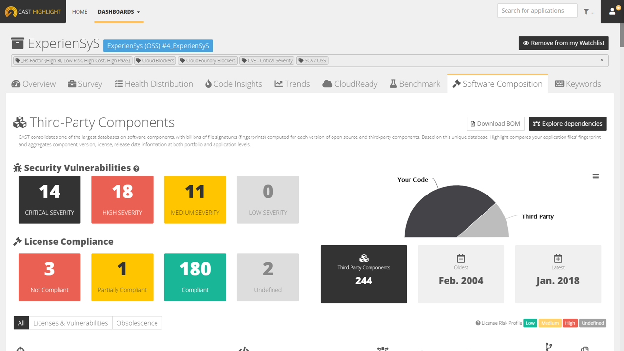Click the Latest Jan. 2018 tile

point(558,274)
